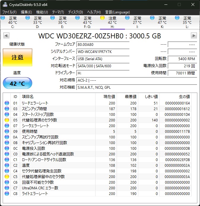This screenshot has height=206, width=200.
Task: Select the リードエラーレート attribute name
Action: pyautogui.click(x=35, y=103)
